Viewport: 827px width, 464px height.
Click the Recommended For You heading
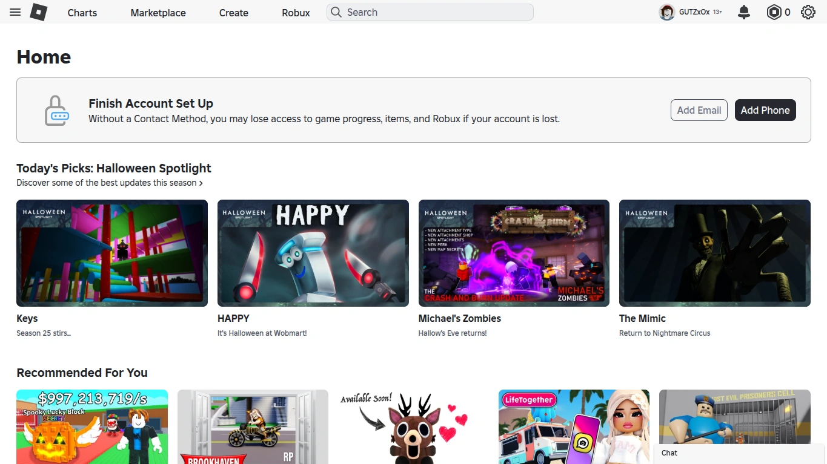point(82,373)
